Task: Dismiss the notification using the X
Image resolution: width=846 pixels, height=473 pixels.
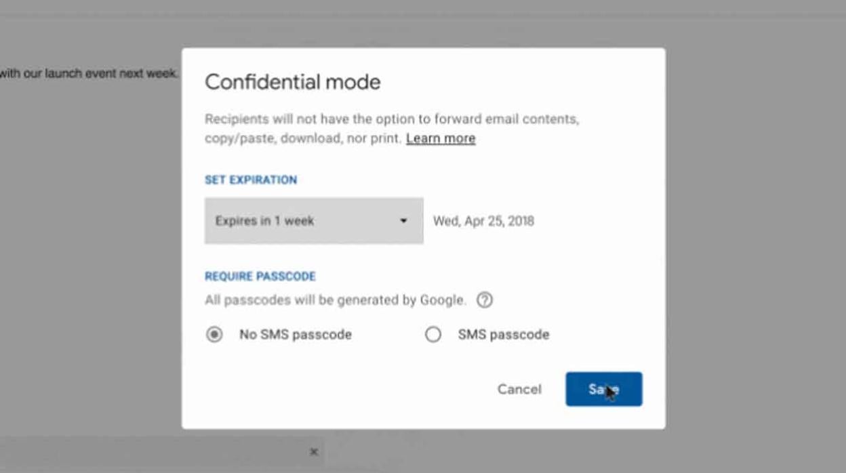Action: click(313, 451)
